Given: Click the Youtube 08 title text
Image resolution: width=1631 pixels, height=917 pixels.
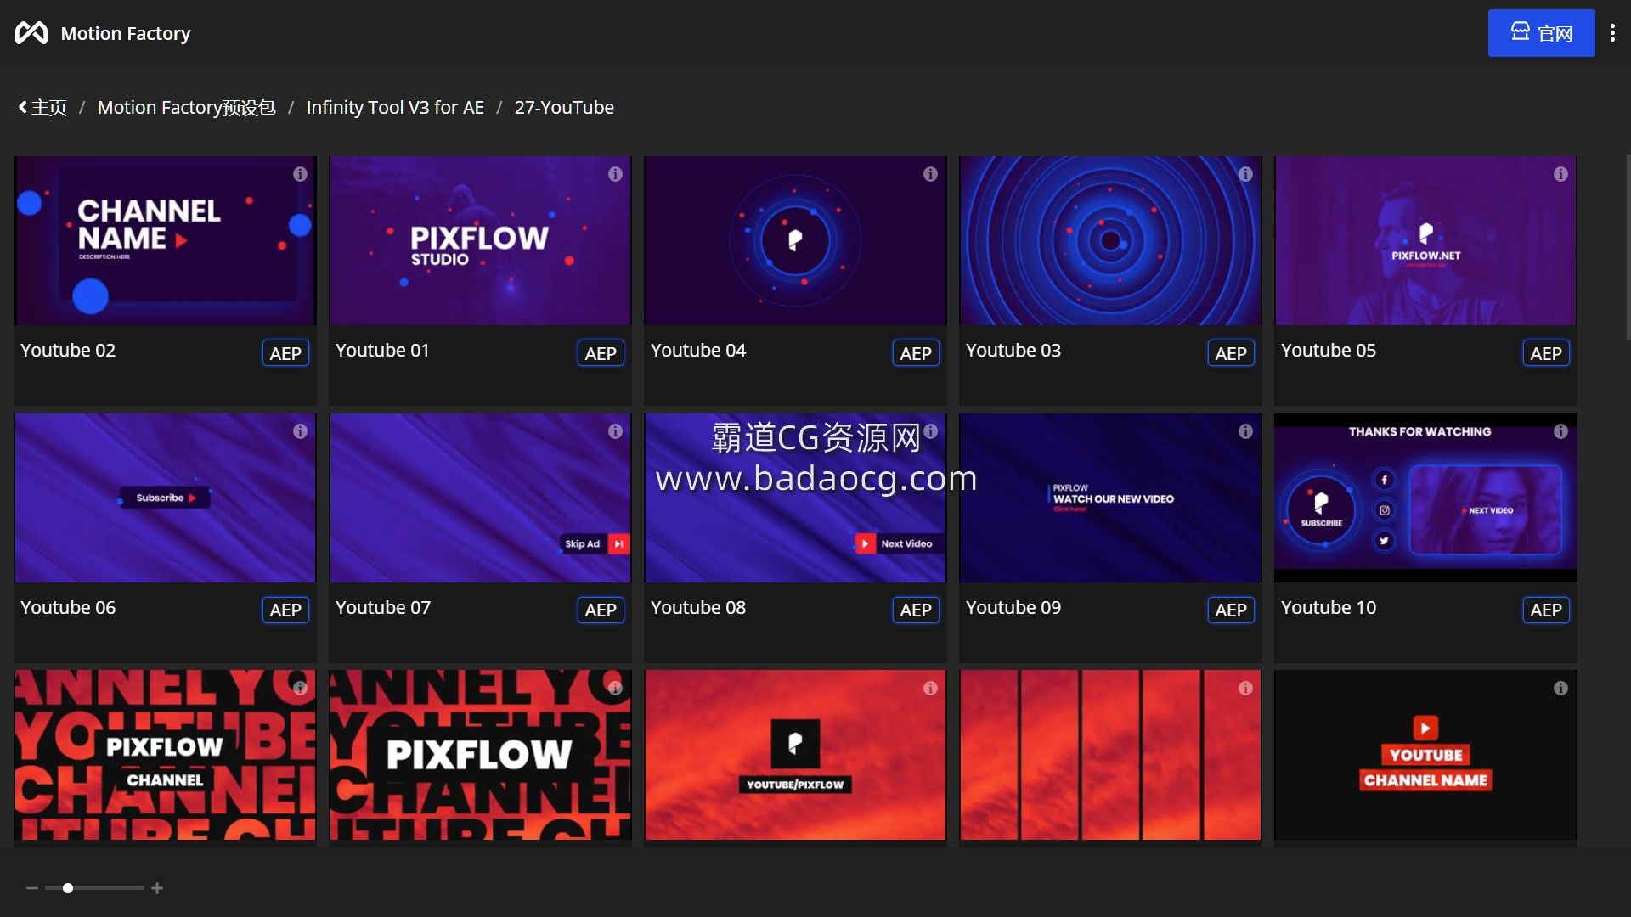Looking at the screenshot, I should (698, 607).
